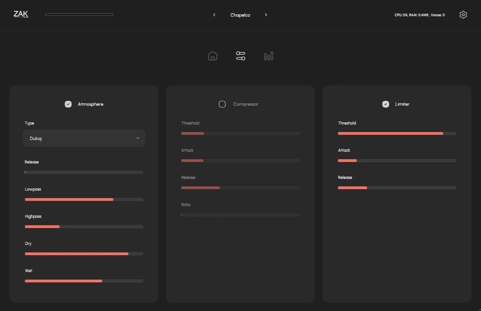This screenshot has width=481, height=311.
Task: Open the Atmosphere Type dropdown showing Dukaj
Action: (84, 139)
